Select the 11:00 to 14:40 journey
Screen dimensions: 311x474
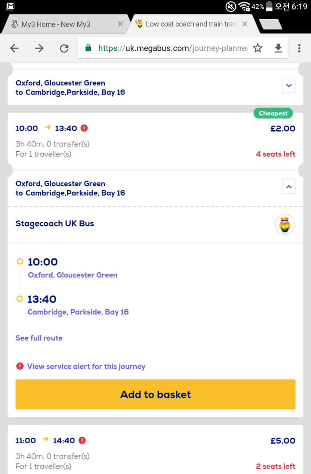[155, 452]
